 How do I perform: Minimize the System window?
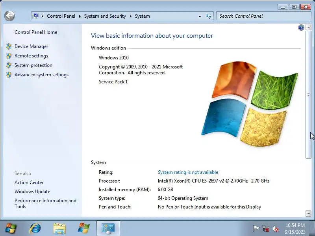(x=283, y=7)
